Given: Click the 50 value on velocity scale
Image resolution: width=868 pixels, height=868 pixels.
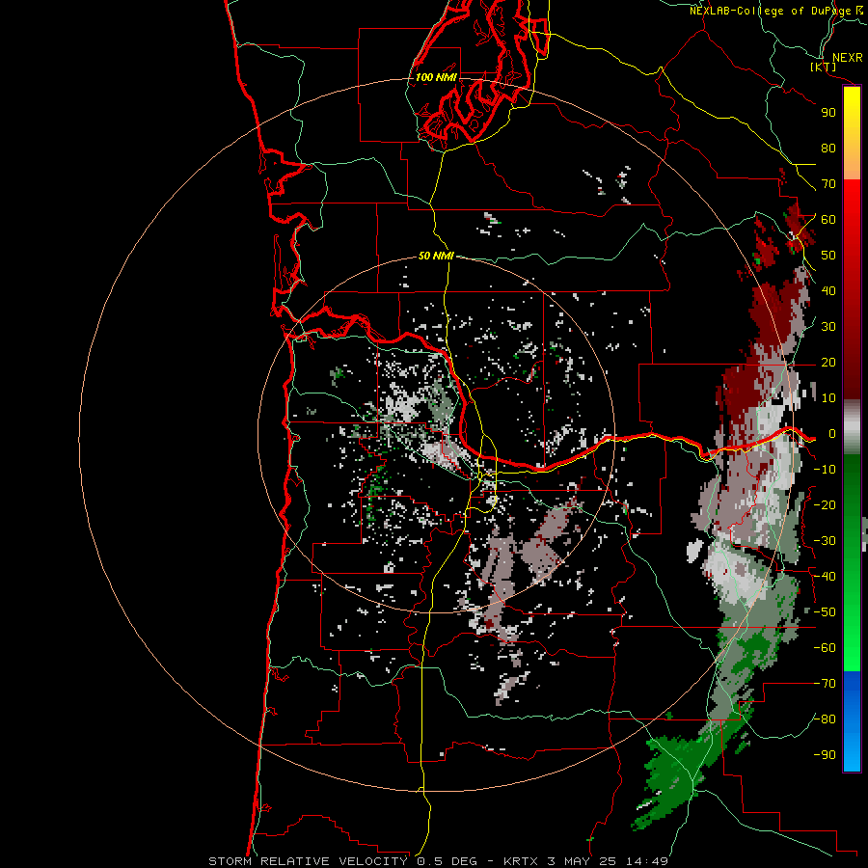Looking at the screenshot, I should tap(828, 256).
